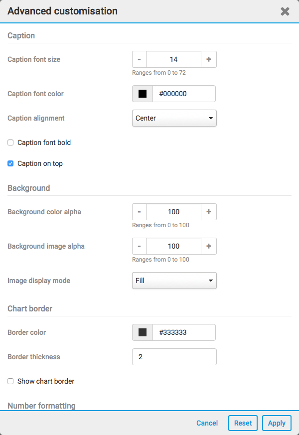299x435 pixels.
Task: Click the Cancel link
Action: pos(207,423)
